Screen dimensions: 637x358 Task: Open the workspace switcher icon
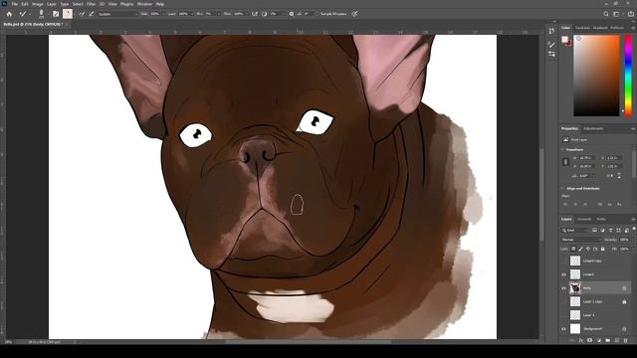tap(617, 14)
